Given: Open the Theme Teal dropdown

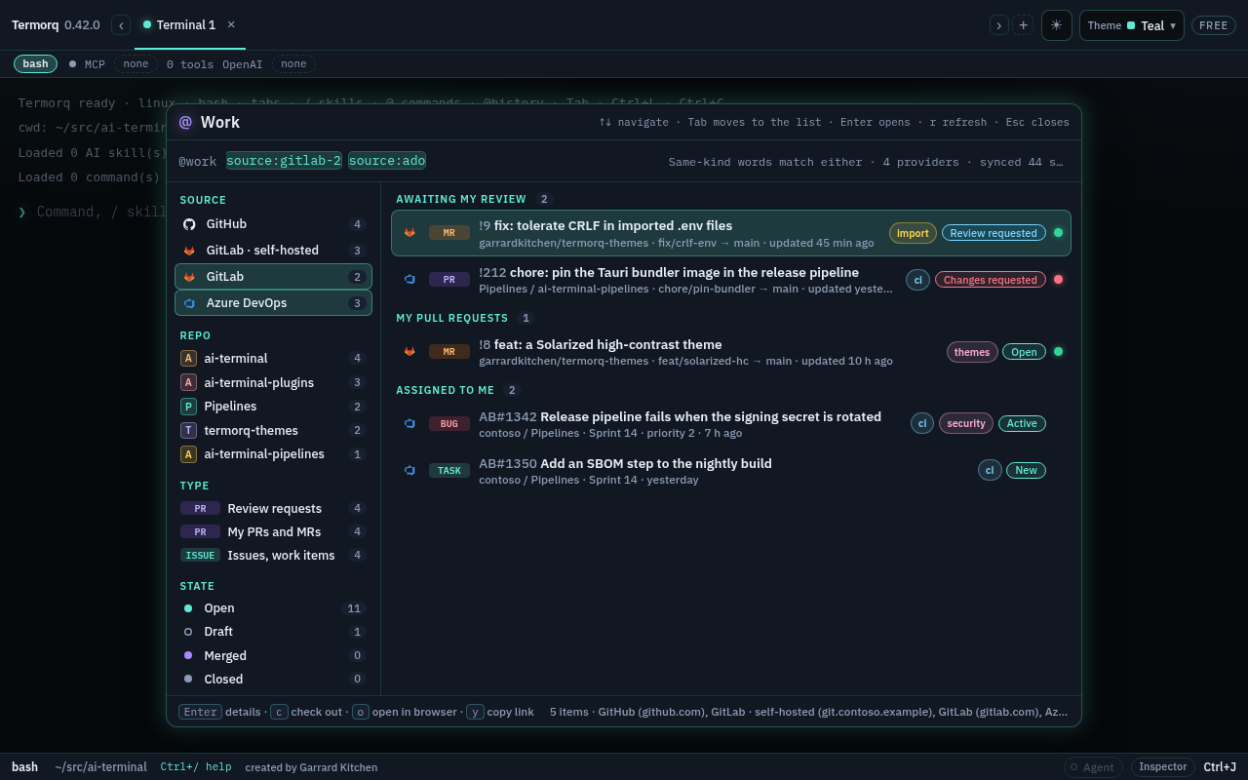Looking at the screenshot, I should pos(1131,25).
